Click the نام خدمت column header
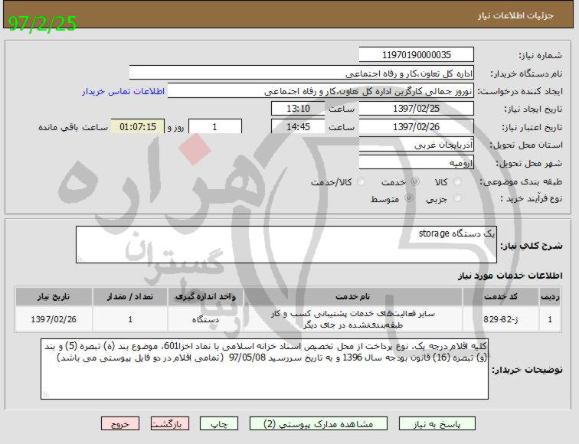The width and height of the screenshot is (579, 444). [x=352, y=297]
